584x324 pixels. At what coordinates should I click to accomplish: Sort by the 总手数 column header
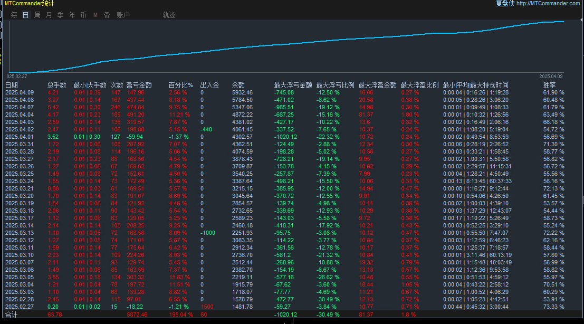56,85
